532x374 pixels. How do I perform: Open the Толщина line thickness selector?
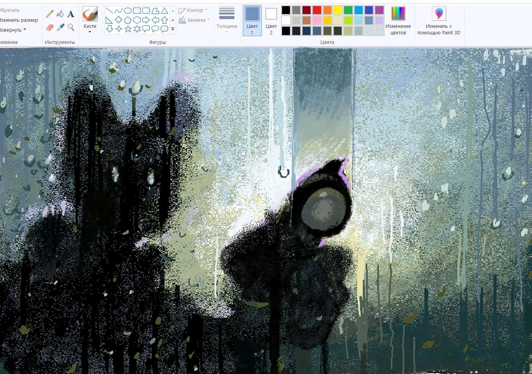pyautogui.click(x=227, y=20)
